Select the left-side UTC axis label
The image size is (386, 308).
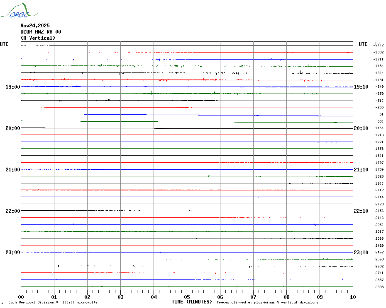[x=4, y=44]
